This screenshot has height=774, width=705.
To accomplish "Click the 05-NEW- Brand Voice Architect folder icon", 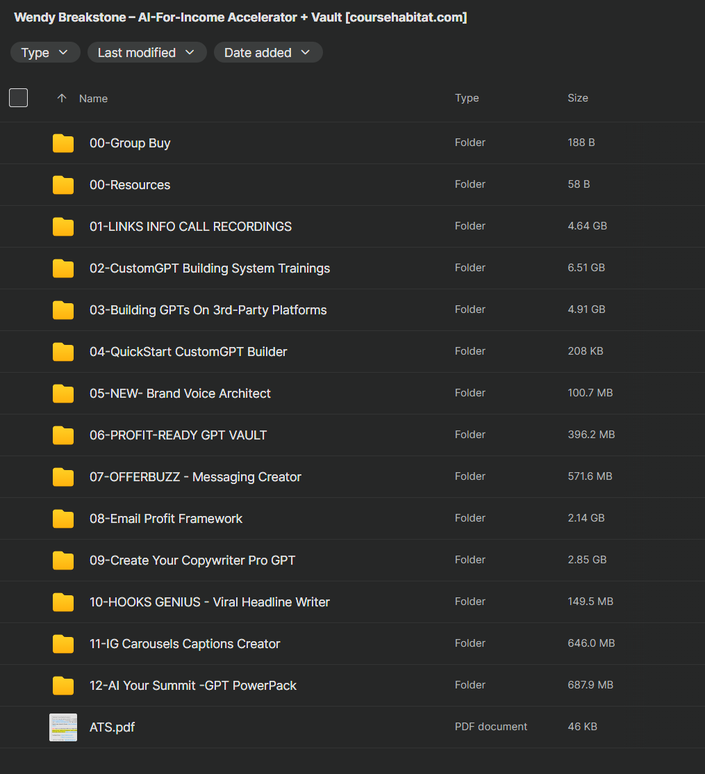I will 63,394.
